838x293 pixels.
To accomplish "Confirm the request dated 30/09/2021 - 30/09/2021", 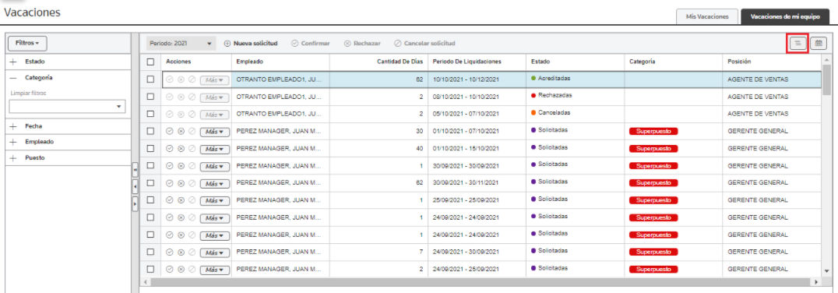I will tap(170, 166).
